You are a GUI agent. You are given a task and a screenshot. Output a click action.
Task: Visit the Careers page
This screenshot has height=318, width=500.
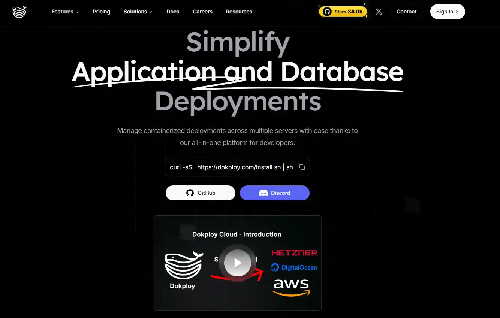[202, 12]
